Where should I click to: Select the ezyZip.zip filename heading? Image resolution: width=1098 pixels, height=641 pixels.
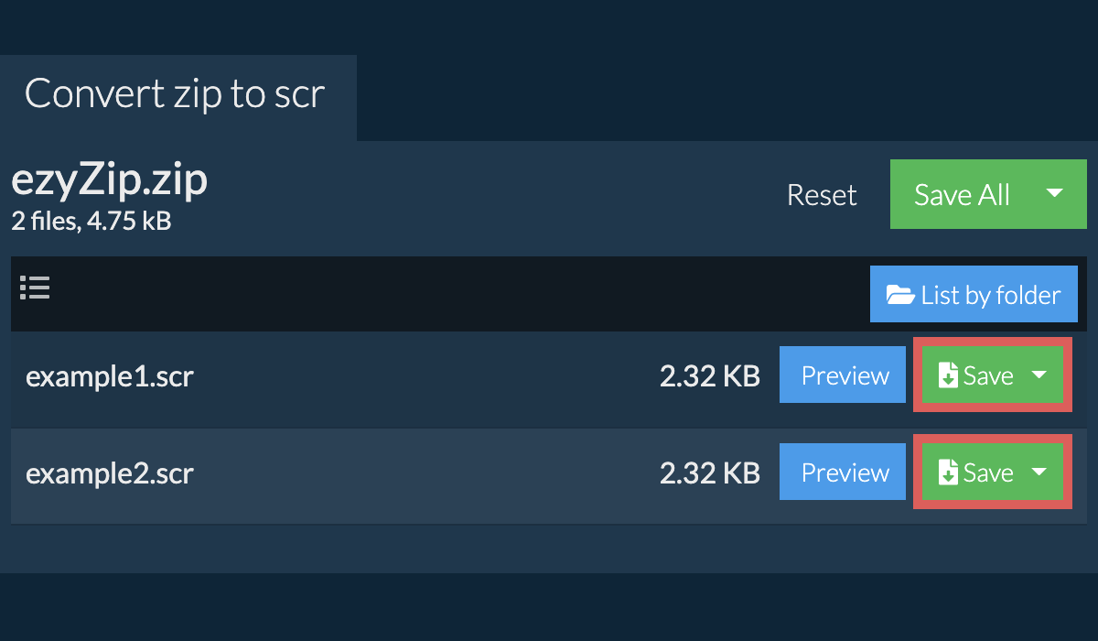click(109, 179)
